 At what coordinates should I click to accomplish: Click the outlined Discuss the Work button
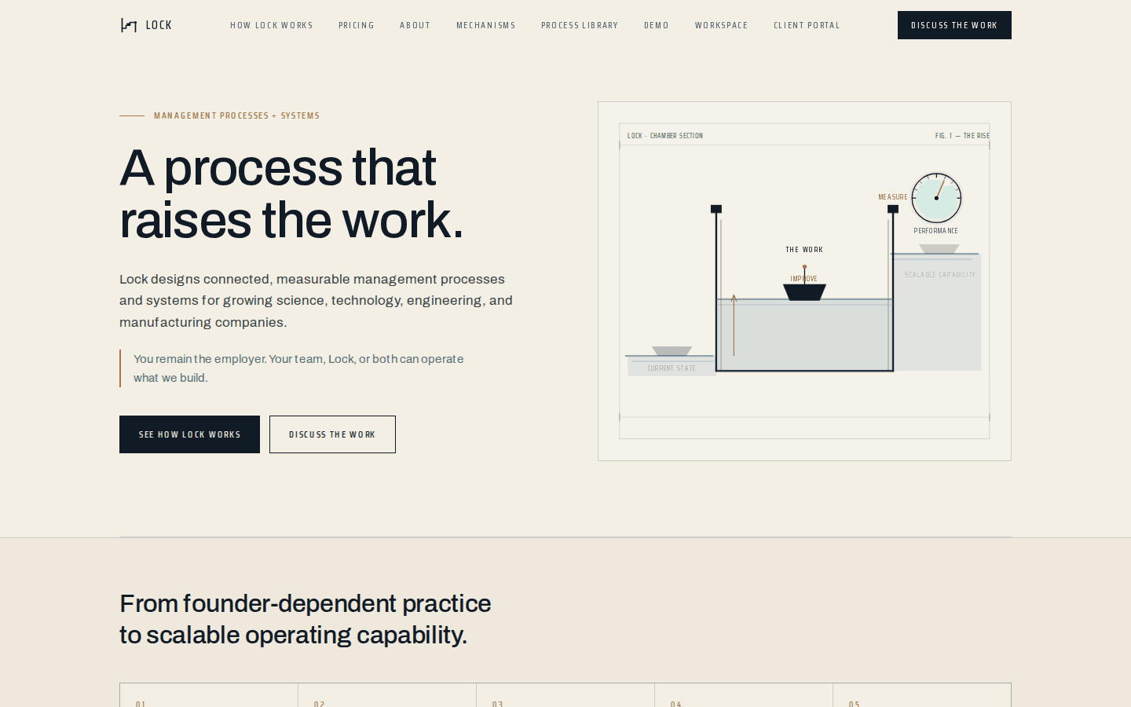pos(332,434)
